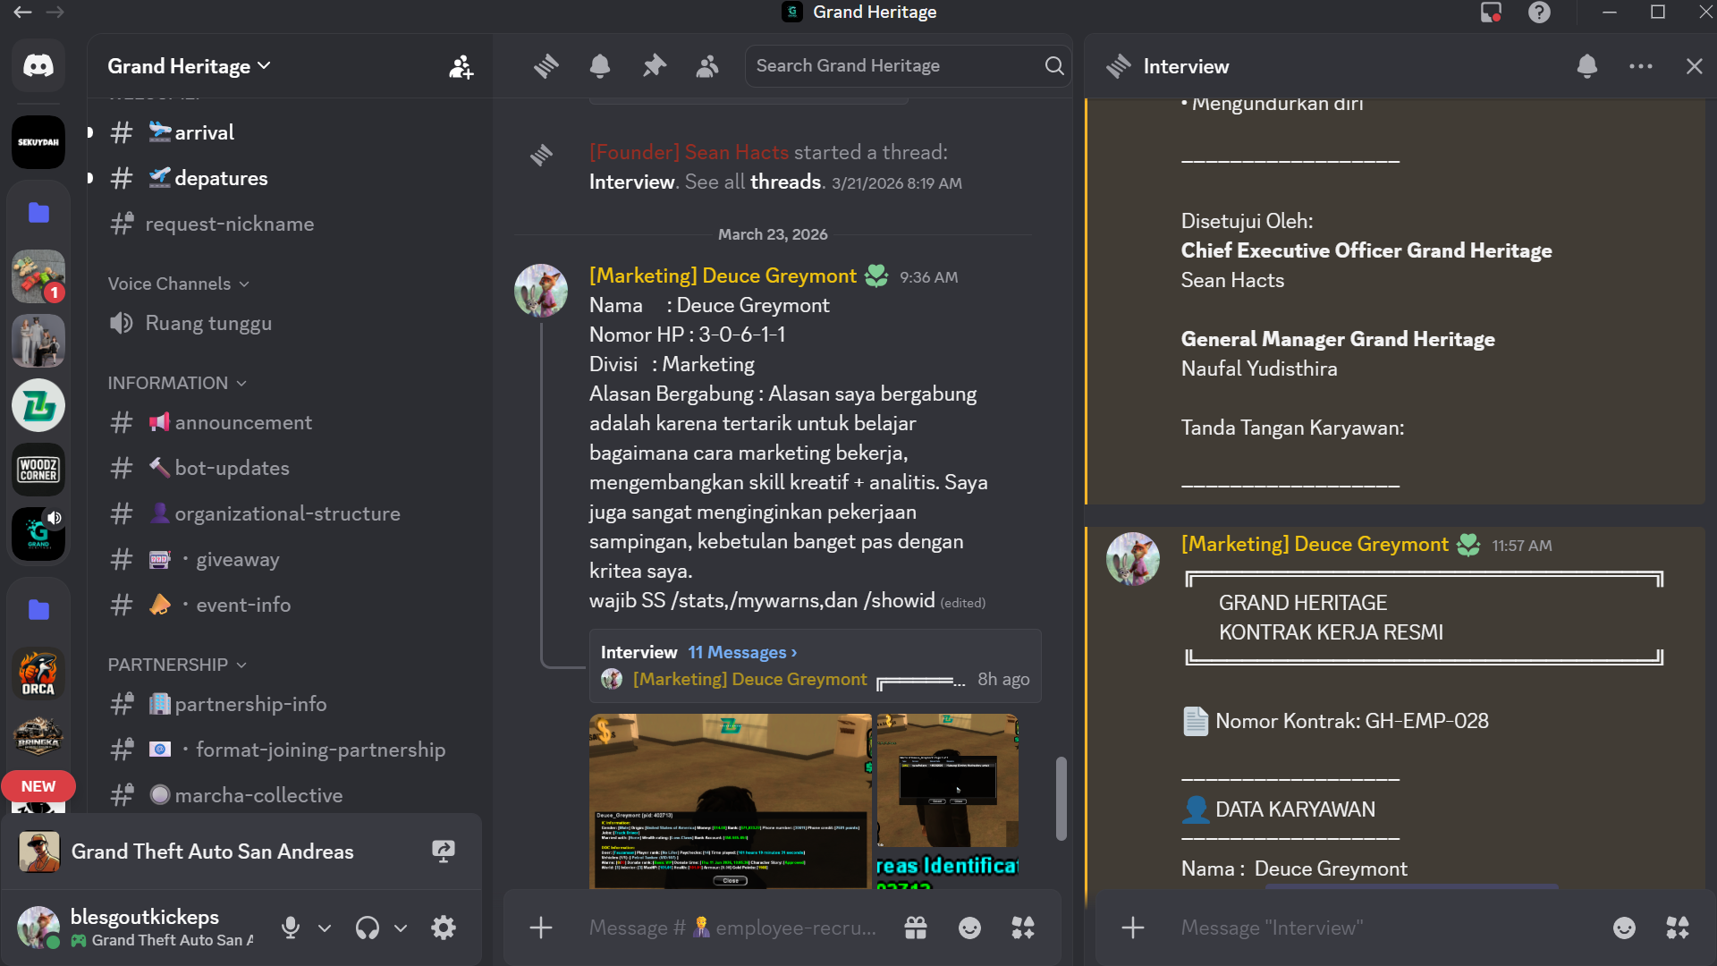Open the ORCA server icon
Screen dimensions: 1717x966
tap(38, 674)
